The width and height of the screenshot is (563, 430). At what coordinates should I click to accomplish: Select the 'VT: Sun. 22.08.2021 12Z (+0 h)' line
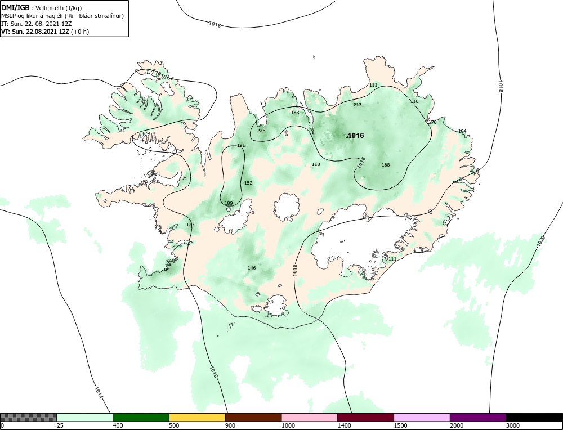(45, 32)
